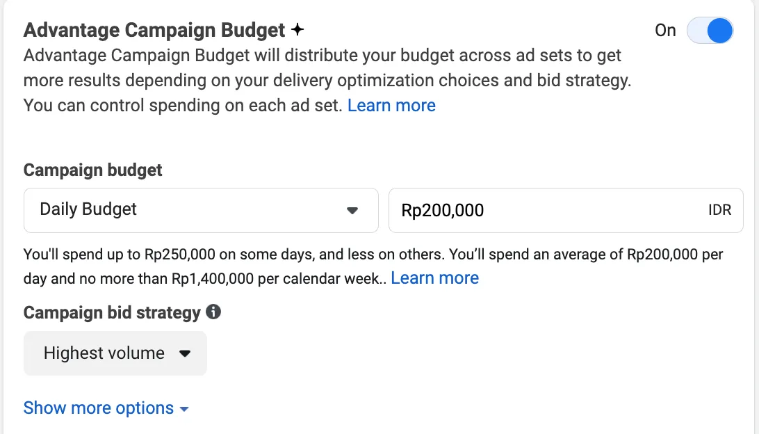Click the Campaign bid strategy label text
Screen dimensions: 759x434
112,312
